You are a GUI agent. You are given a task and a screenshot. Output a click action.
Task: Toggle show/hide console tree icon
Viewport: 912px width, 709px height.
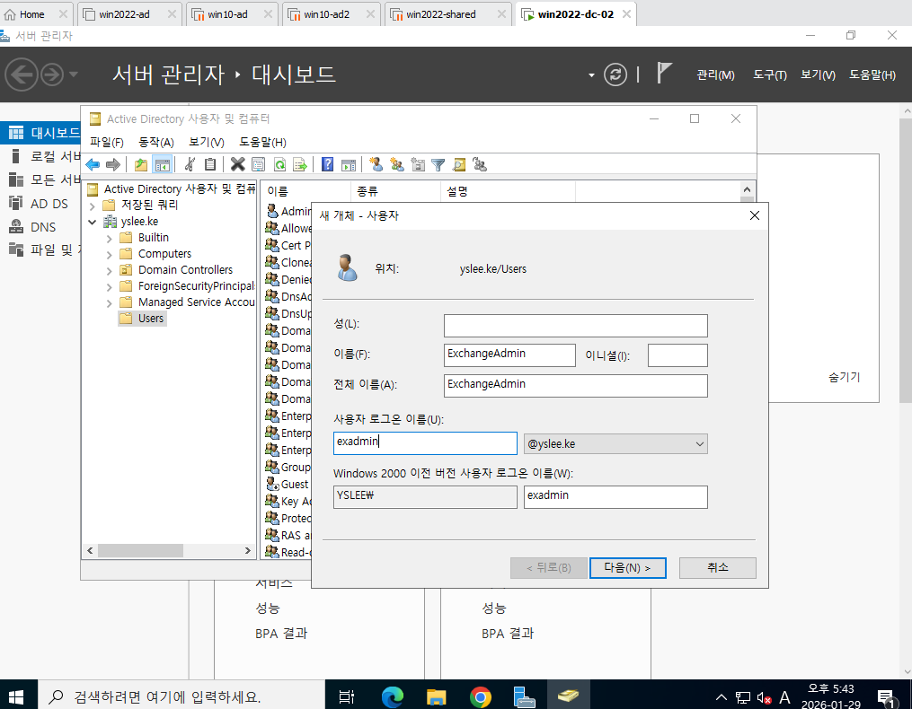tap(163, 164)
